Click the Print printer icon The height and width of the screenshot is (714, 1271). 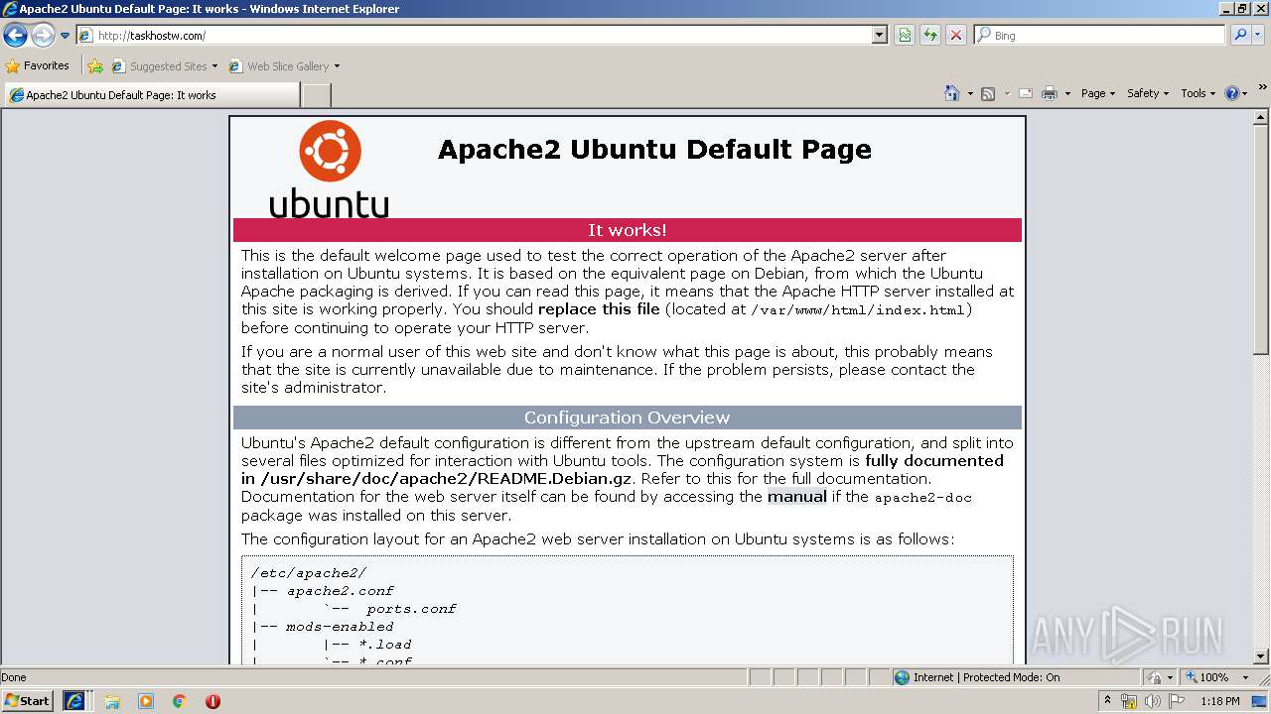[x=1050, y=93]
